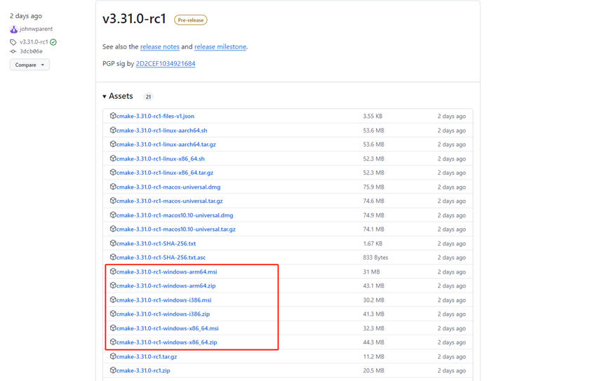Click package icon beside windows-i386.msi asset

(113, 300)
